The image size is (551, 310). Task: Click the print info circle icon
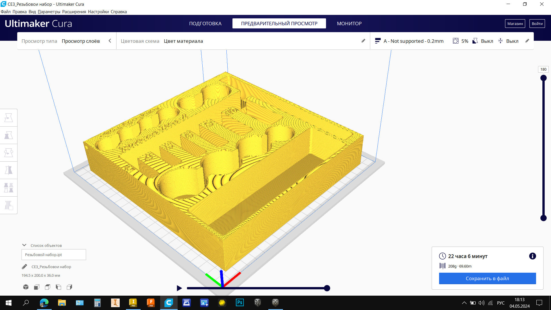tap(532, 256)
